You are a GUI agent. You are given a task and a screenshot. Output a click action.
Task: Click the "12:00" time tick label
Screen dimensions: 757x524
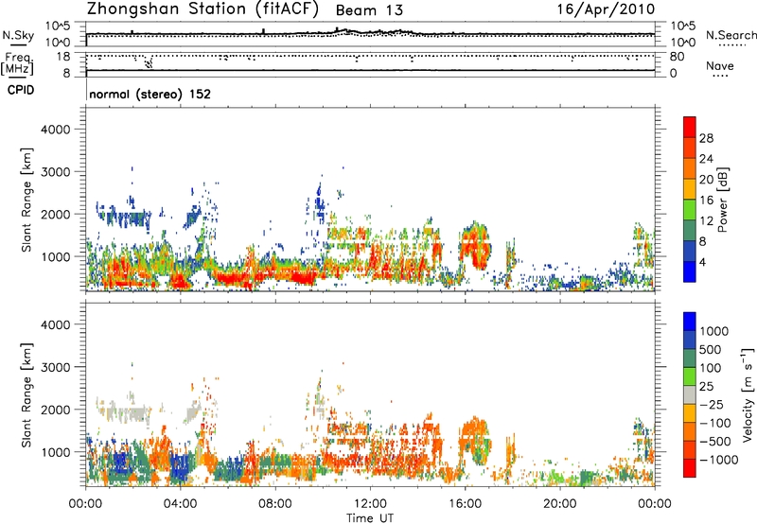coord(370,504)
